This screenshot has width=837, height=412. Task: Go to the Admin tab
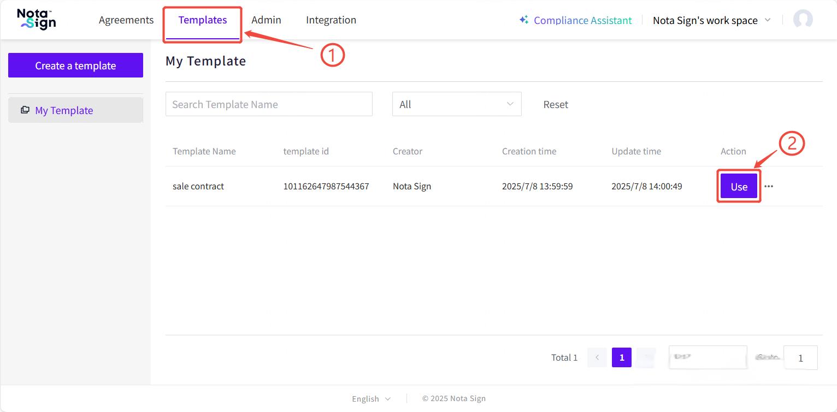266,20
